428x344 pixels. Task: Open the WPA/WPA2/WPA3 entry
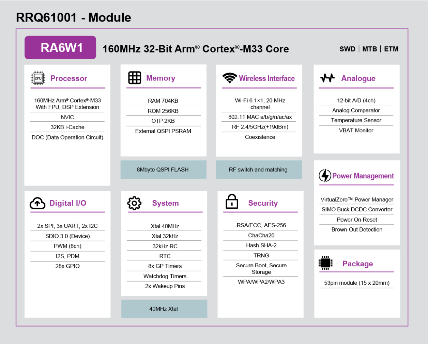[x=260, y=282]
